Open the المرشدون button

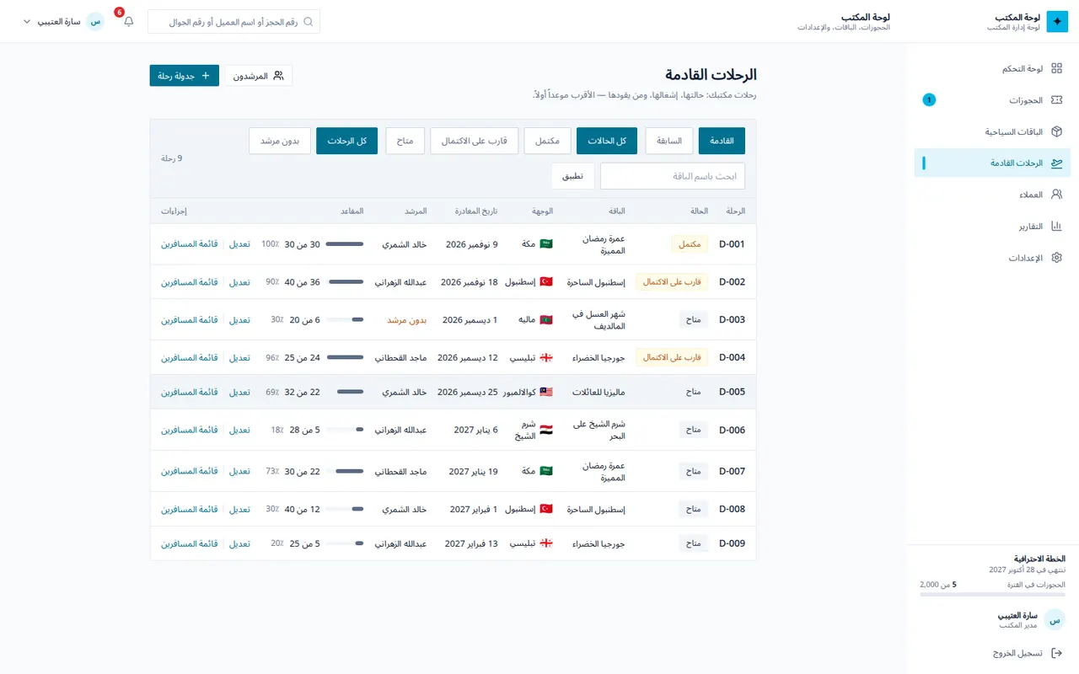pyautogui.click(x=258, y=76)
